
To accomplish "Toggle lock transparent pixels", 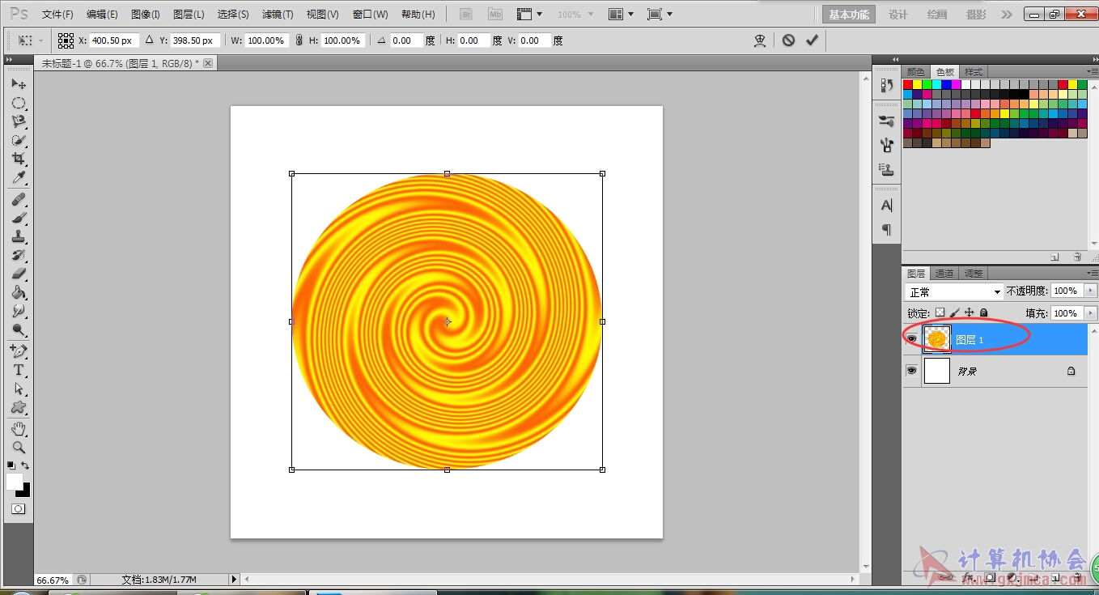I will click(x=940, y=312).
